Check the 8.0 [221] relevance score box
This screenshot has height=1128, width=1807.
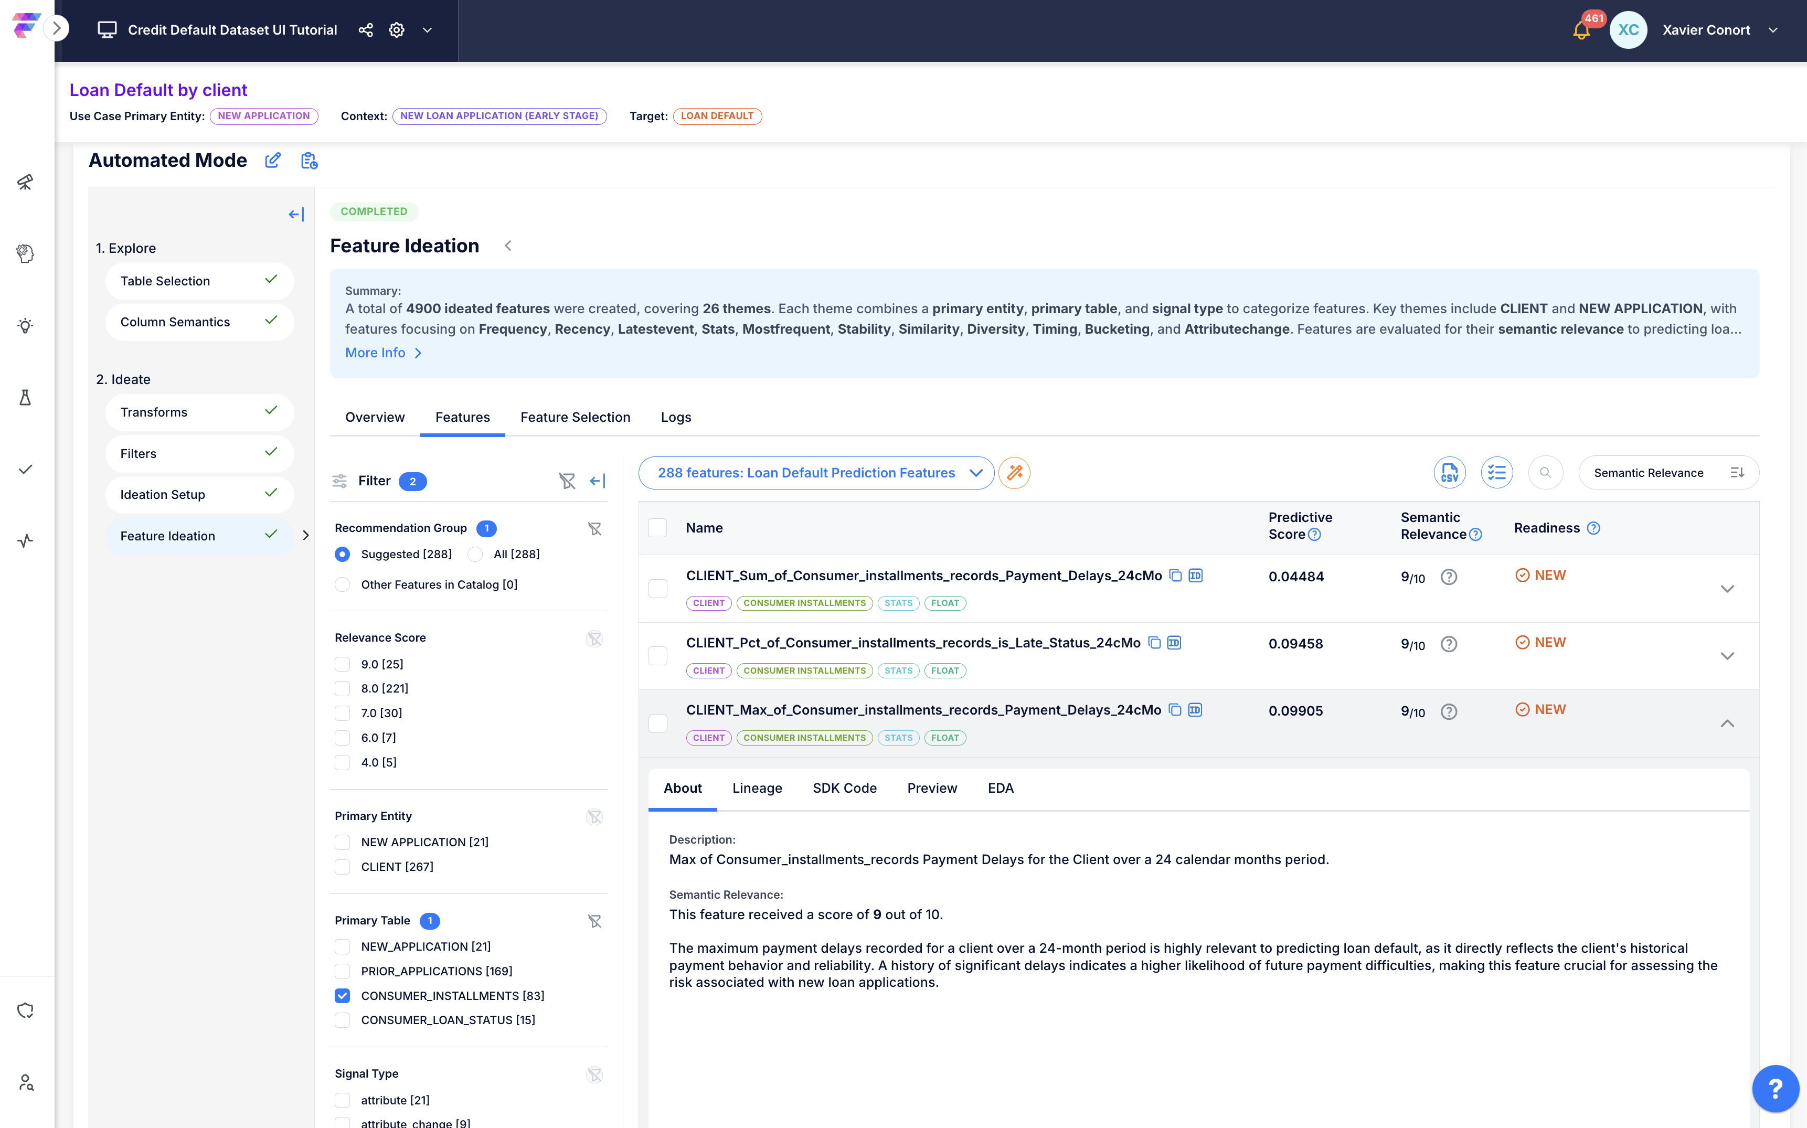coord(343,688)
